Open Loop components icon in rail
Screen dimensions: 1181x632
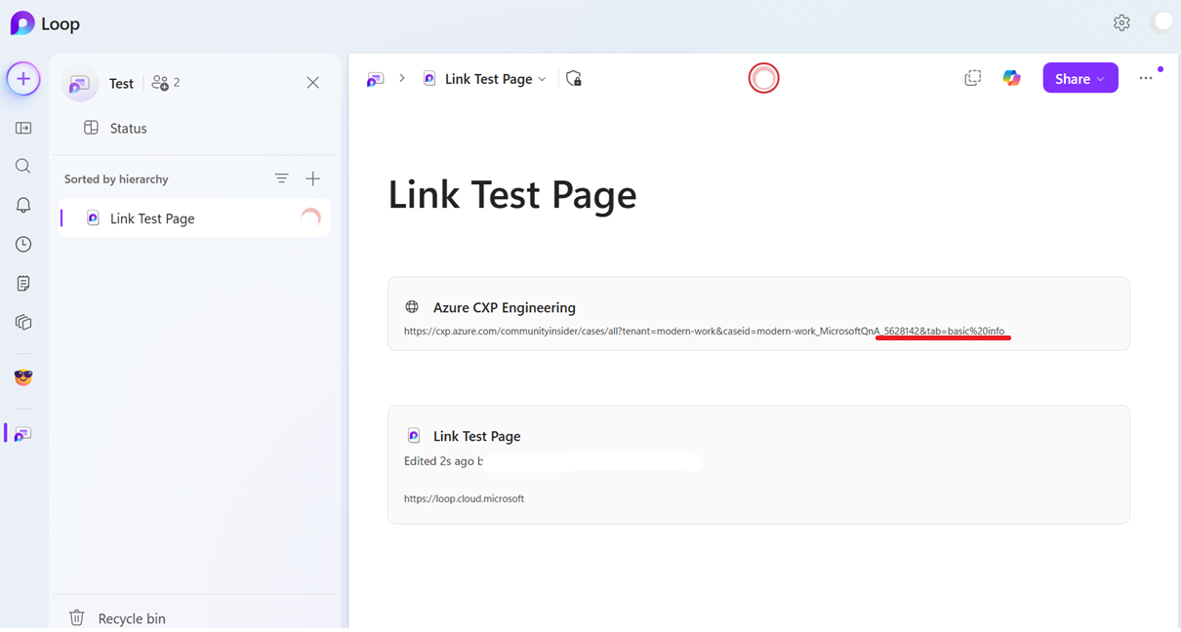coord(23,323)
